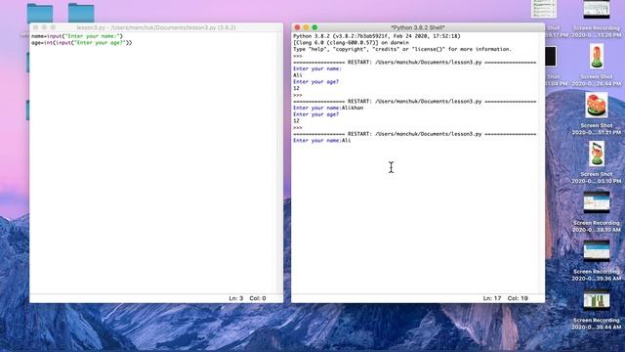
Task: Click the Python 3.8.2 Shell title bar
Action: 418,27
